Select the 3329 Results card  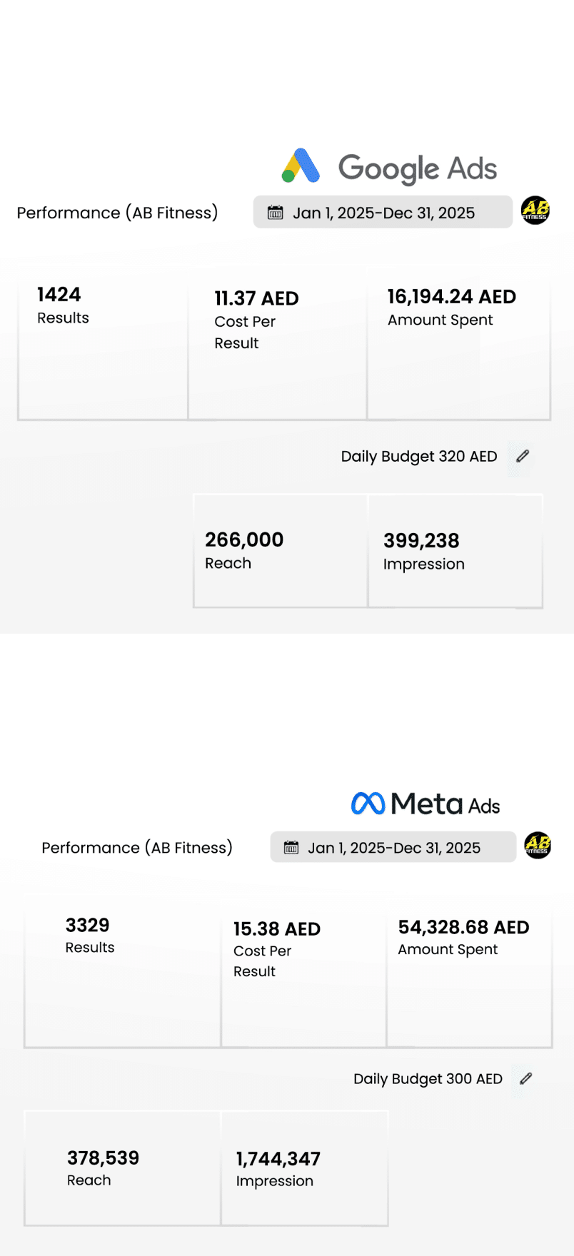[x=122, y=975]
